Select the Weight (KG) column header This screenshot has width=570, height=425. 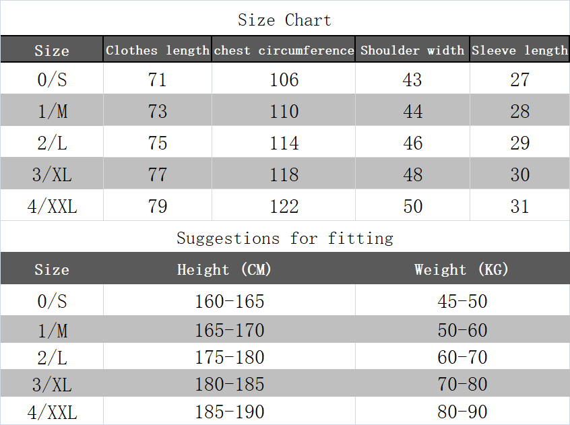tap(462, 269)
